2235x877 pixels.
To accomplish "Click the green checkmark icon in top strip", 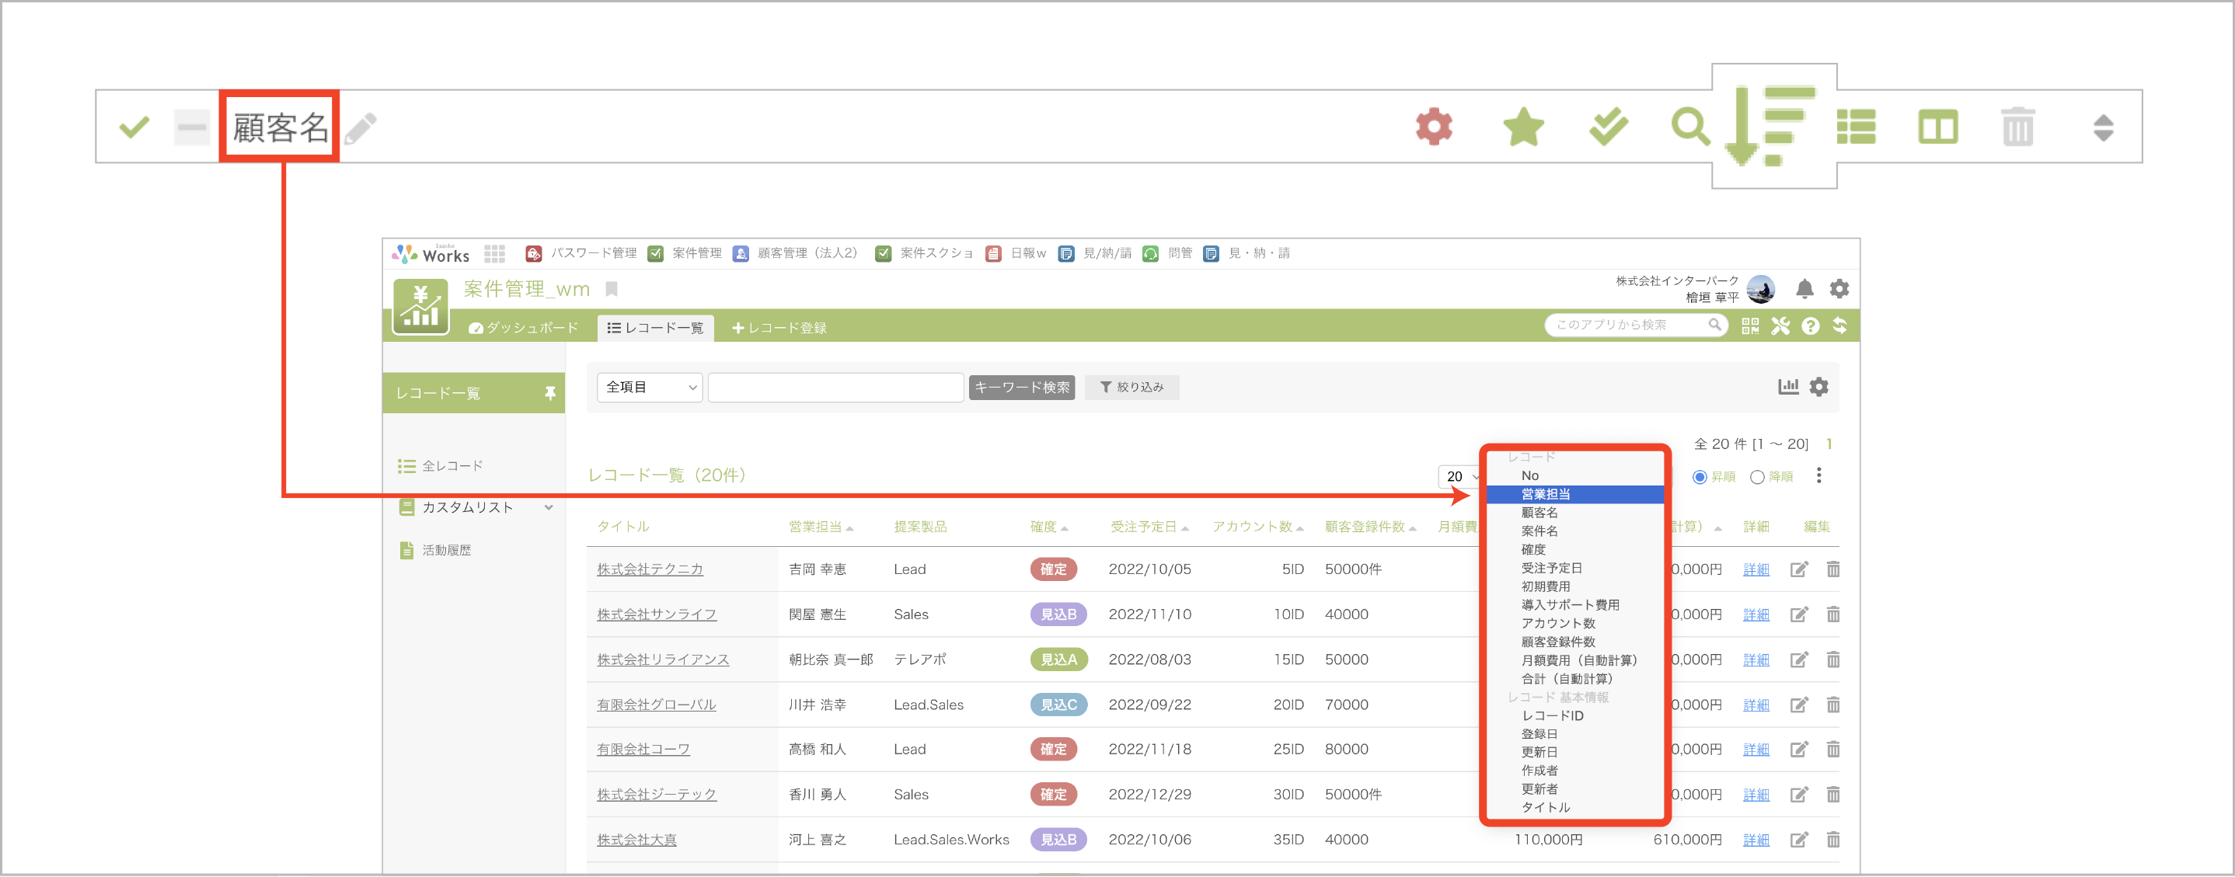I will pos(134,127).
